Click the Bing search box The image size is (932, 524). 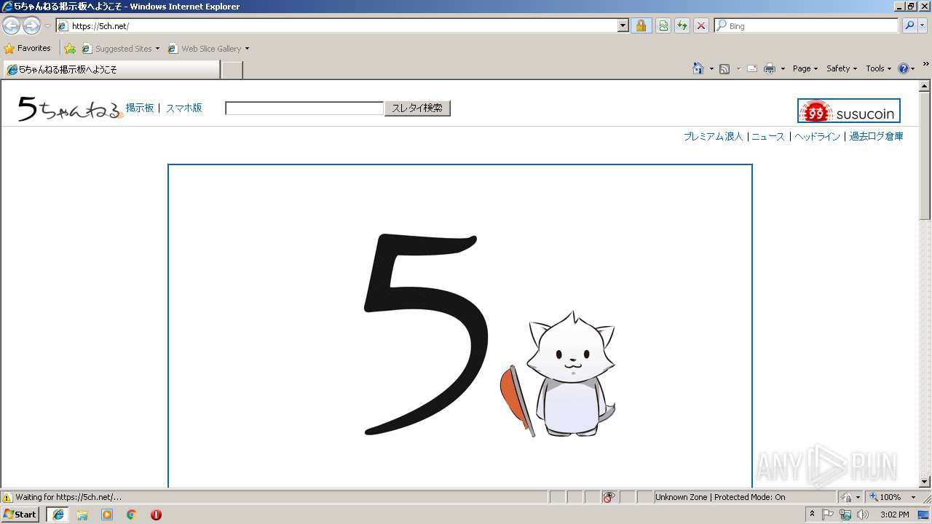807,26
